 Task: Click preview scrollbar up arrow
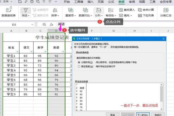[x=161, y=85]
